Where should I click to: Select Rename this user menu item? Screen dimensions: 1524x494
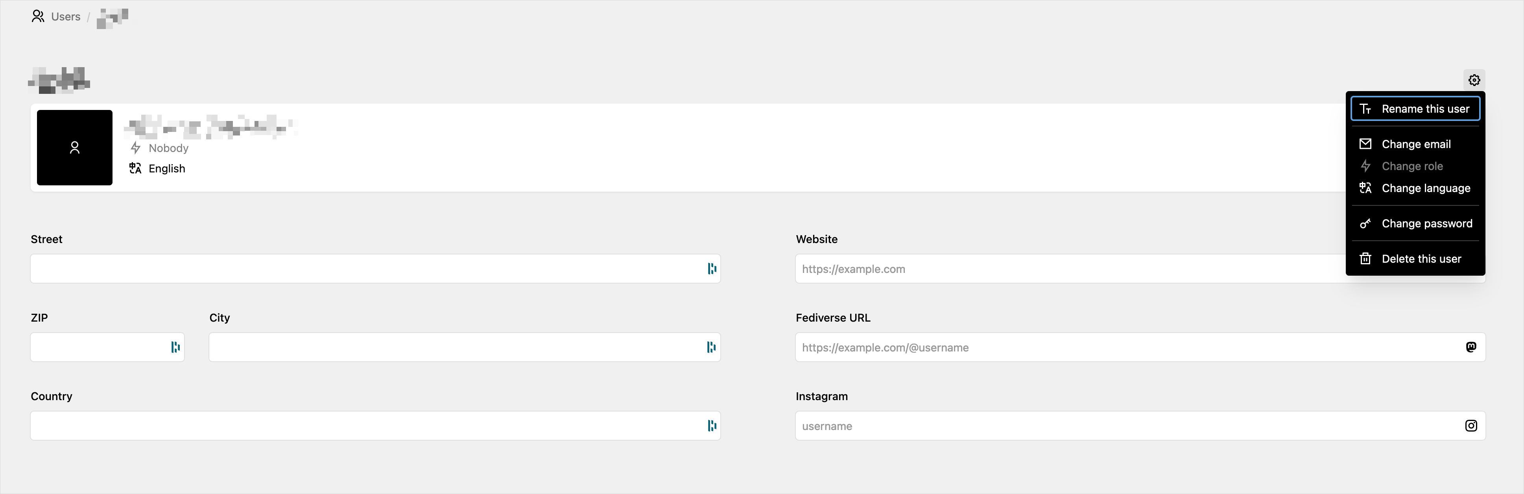(1415, 109)
